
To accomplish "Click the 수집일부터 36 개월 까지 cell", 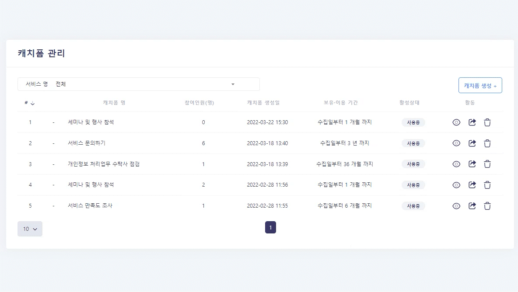I will point(345,164).
